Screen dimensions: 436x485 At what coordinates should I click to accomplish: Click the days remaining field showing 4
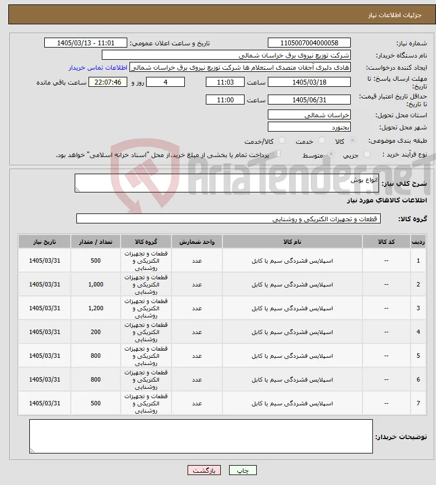pyautogui.click(x=165, y=82)
